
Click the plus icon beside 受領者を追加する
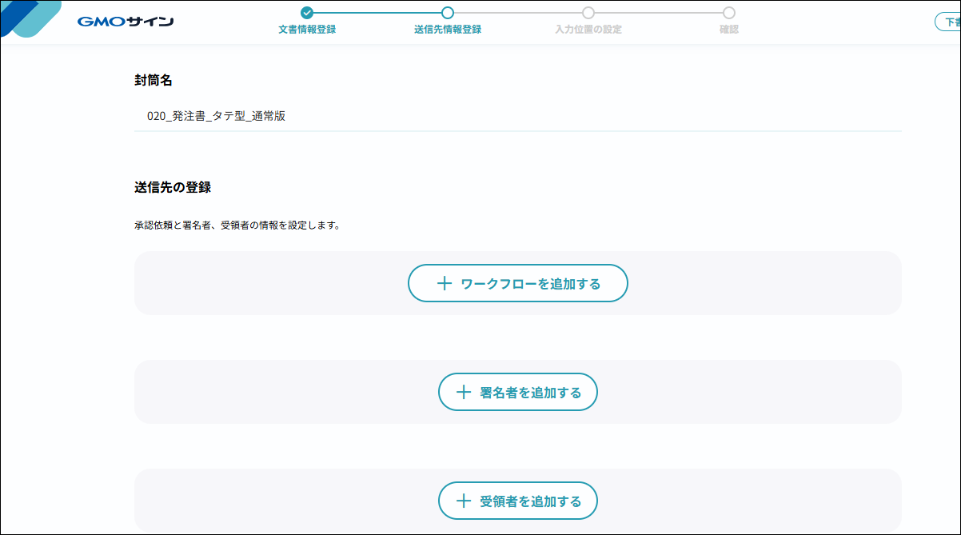coord(464,501)
